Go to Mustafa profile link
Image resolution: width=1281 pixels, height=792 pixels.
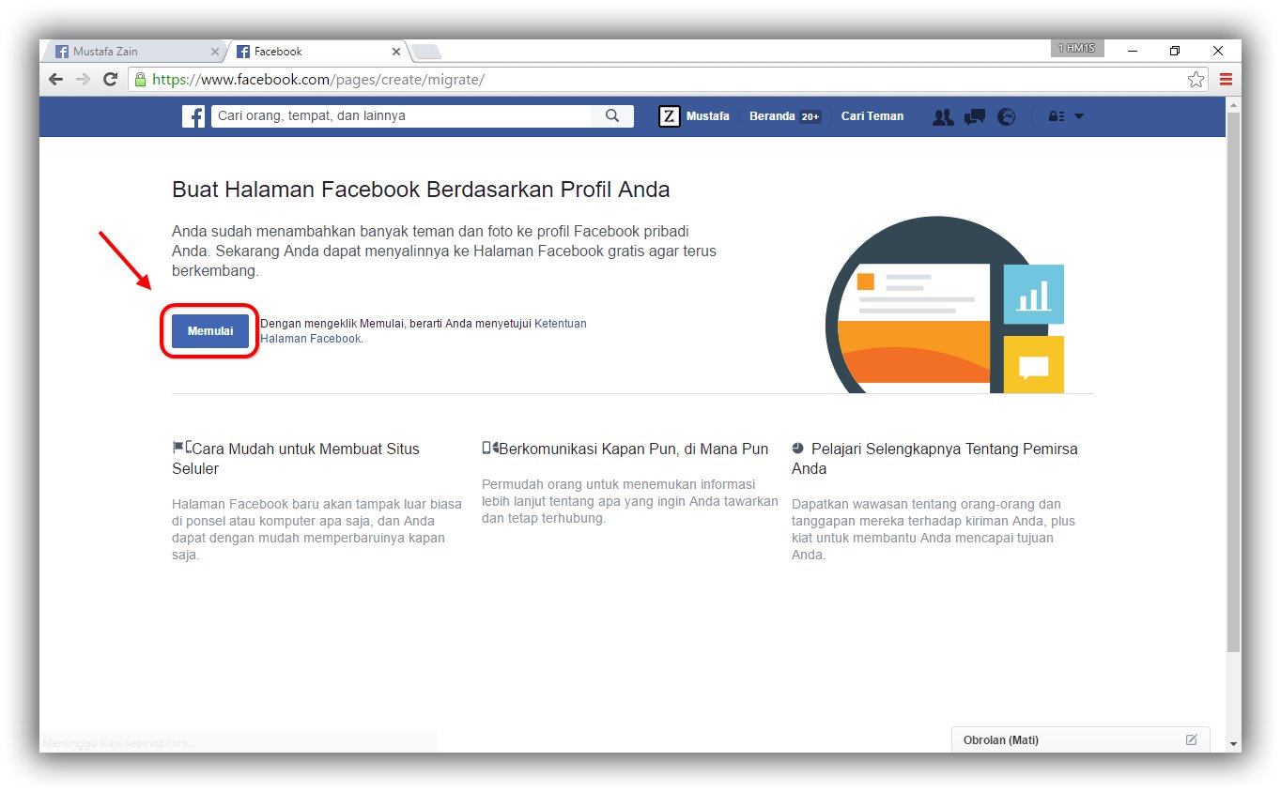707,116
